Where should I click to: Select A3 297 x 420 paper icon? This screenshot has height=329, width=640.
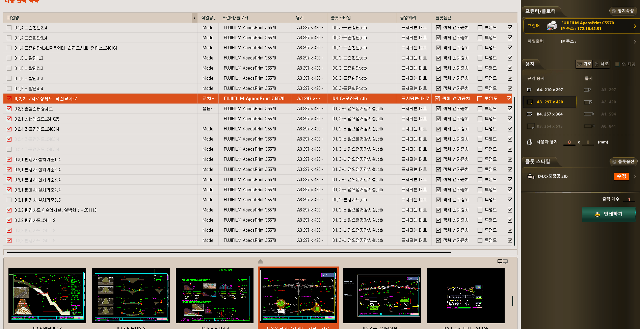[x=530, y=102]
